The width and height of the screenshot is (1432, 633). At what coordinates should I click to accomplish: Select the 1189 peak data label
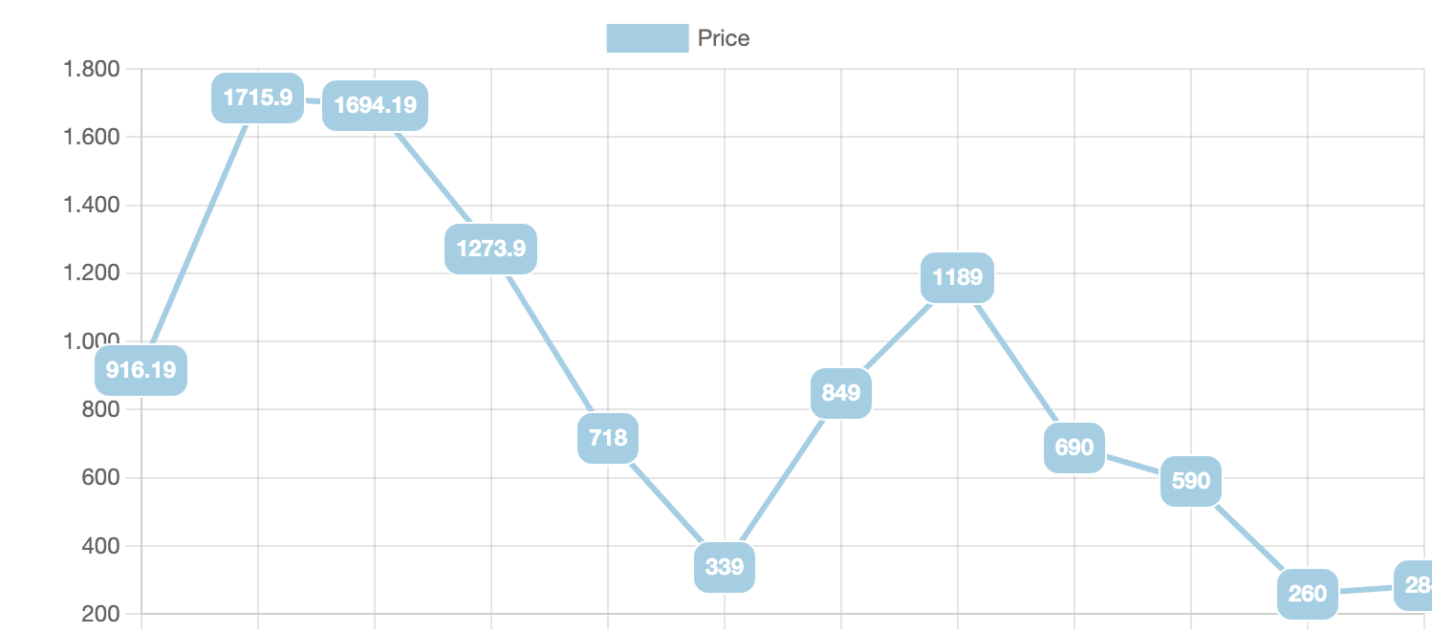pyautogui.click(x=957, y=277)
